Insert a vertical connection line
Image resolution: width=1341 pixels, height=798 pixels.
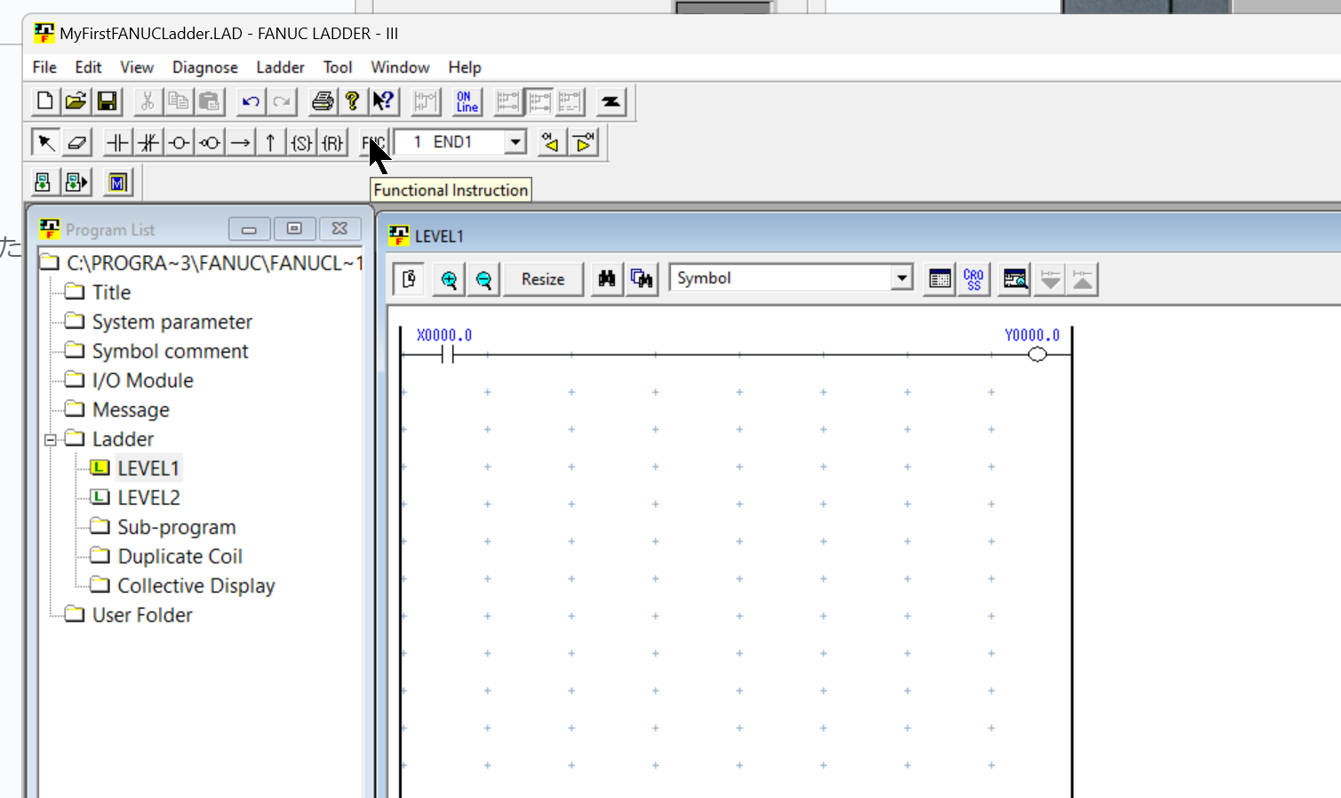[x=270, y=142]
